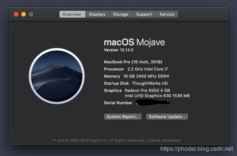The image size is (237, 156).
Task: Click the 1983-2019 Apple Inc. copyright text
Action: coord(99,140)
